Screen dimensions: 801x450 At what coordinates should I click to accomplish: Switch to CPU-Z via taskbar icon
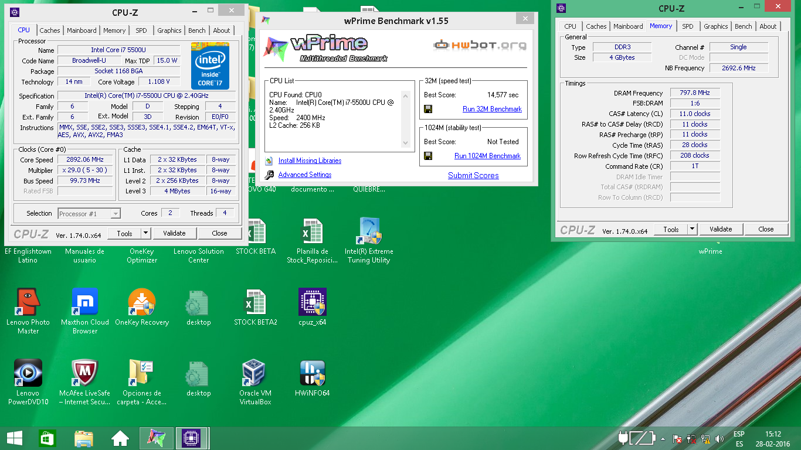190,438
